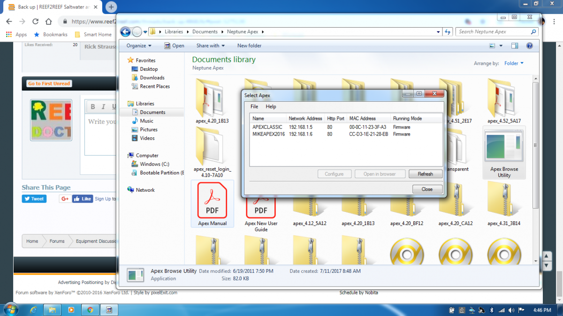Expand the Arrange by Folder dropdown
Viewport: 563px width, 316px height.
click(x=514, y=63)
